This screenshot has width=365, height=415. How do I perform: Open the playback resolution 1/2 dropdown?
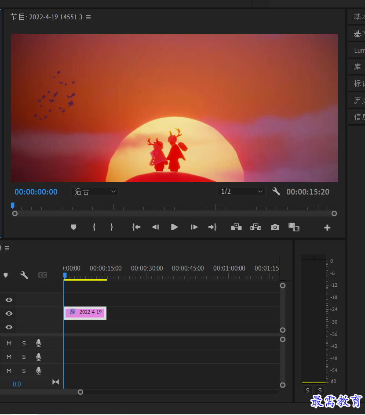coord(241,191)
